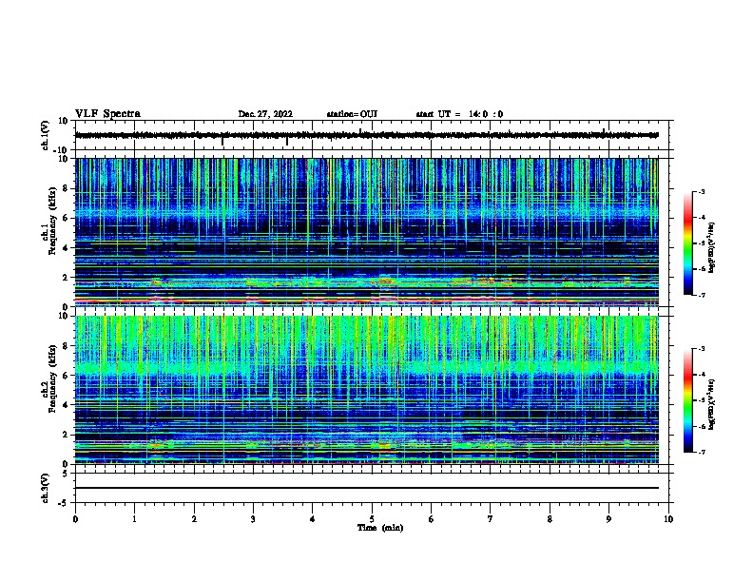
Task: Click tick label "10" on the Time axis
Action: click(x=668, y=519)
